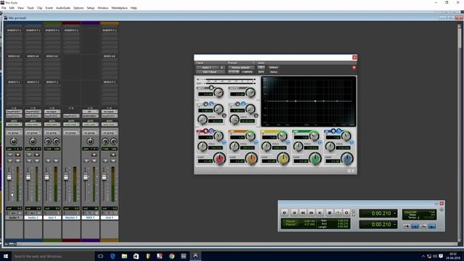Open main counter format dropdown in transport
464x261 pixels.
point(394,213)
